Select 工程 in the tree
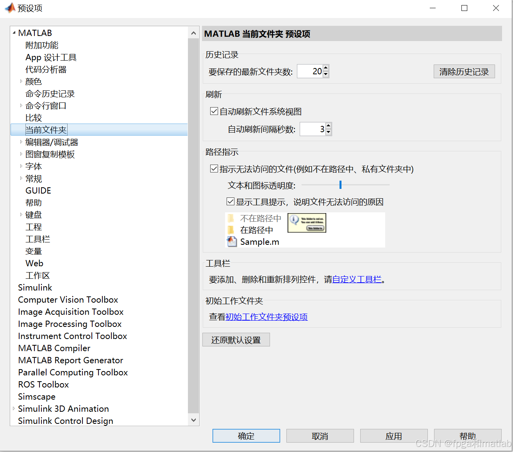The image size is (513, 452). coord(34,227)
